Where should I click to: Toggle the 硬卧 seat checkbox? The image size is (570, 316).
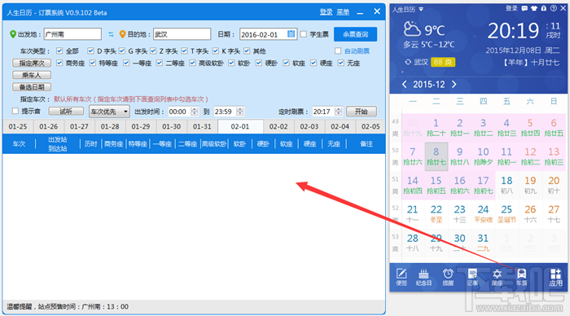coord(258,63)
